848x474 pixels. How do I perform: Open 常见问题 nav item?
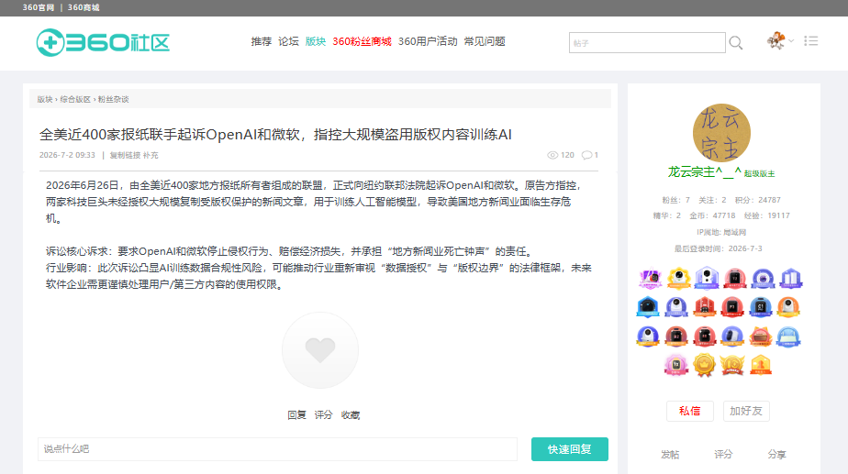pyautogui.click(x=485, y=41)
